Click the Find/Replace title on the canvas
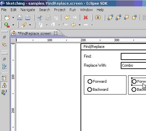This screenshot has width=146, height=131. tap(94, 47)
